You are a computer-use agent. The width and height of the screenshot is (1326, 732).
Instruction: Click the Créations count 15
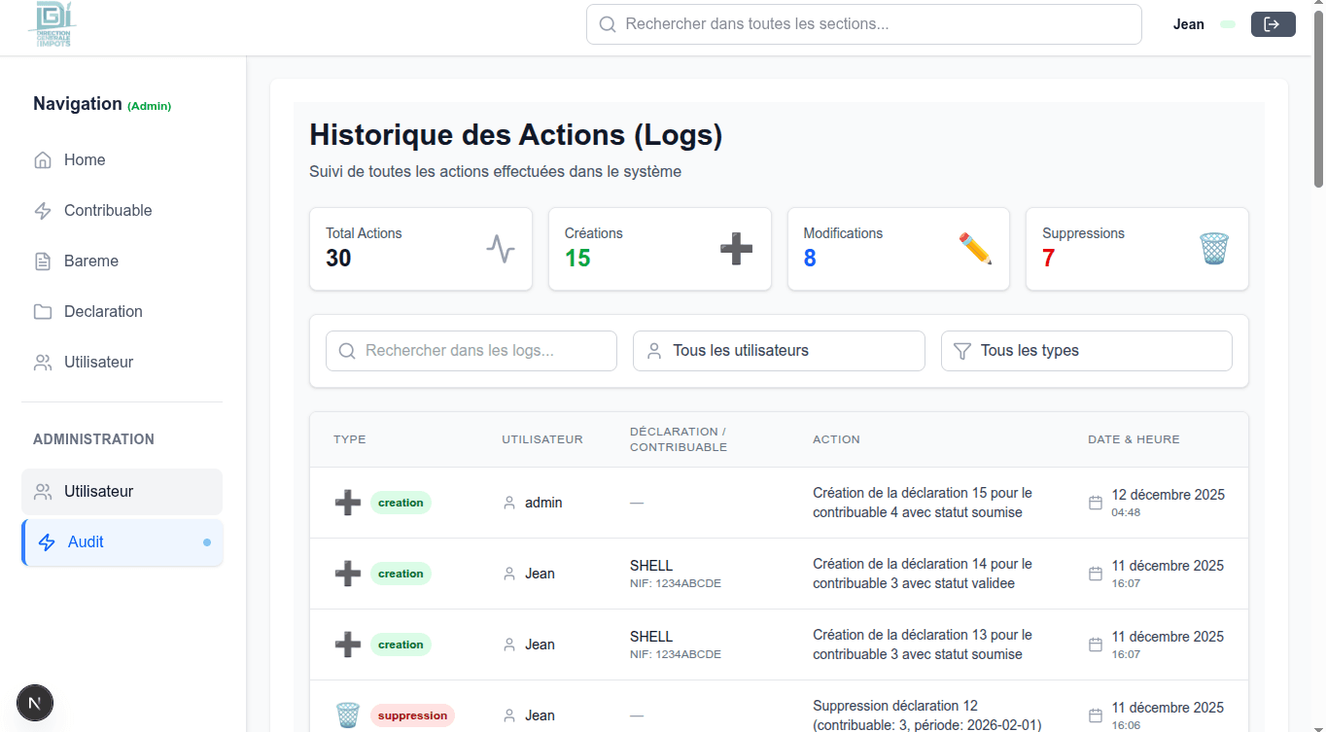click(577, 259)
